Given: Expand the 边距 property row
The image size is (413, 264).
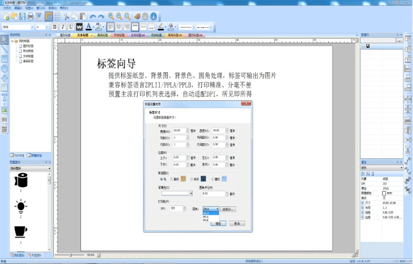Looking at the screenshot, I should [362, 218].
